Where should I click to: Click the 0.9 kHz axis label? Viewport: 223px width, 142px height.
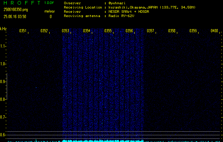coord(2,82)
